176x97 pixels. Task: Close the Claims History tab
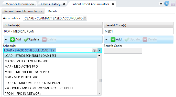pyautogui.click(x=64, y=4)
